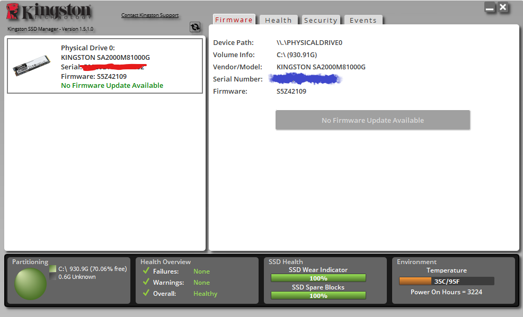Click the SSD drive thumbnail image
Viewport: 523px width, 317px height.
click(x=32, y=65)
